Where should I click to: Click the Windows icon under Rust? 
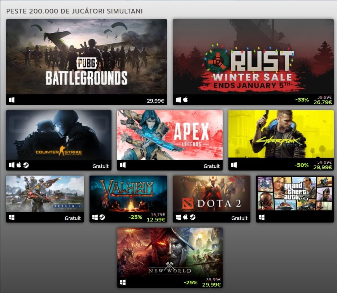point(178,100)
